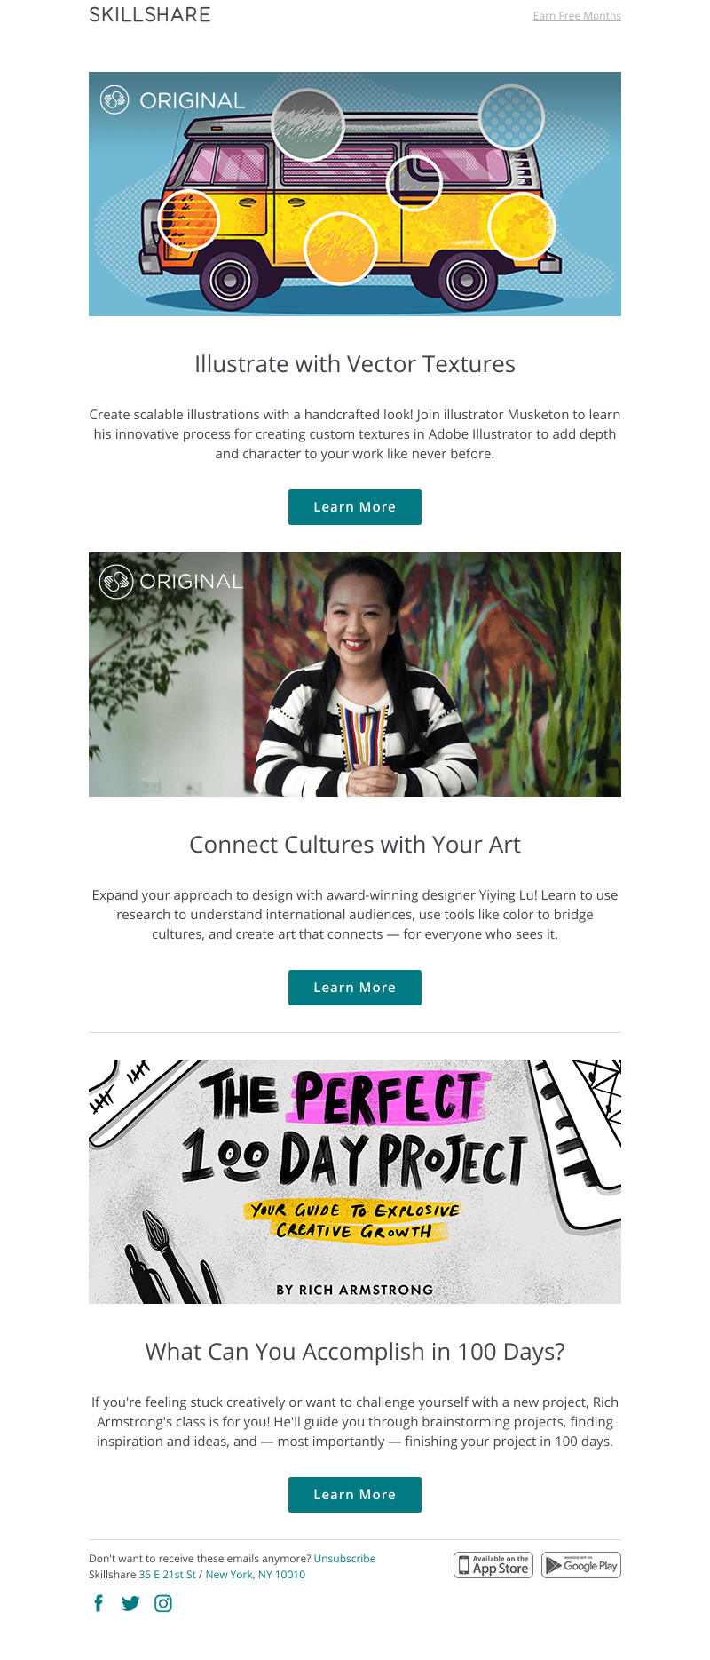This screenshot has width=710, height=1660.
Task: Click the New York, NY 10010 link
Action: coord(256,1575)
